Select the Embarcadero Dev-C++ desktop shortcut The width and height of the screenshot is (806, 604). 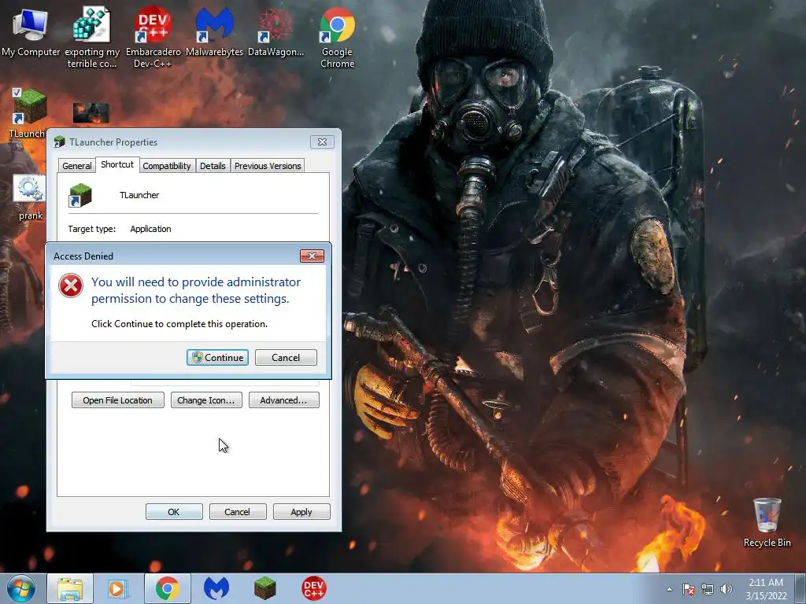pyautogui.click(x=153, y=38)
